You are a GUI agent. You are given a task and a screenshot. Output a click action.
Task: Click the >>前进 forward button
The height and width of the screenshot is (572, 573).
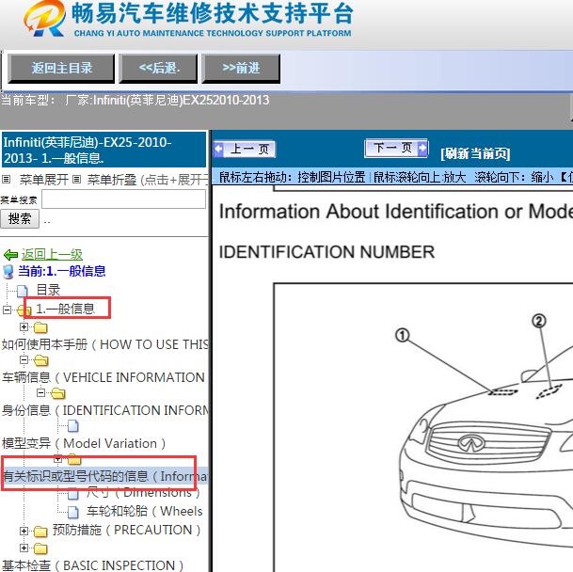click(241, 68)
